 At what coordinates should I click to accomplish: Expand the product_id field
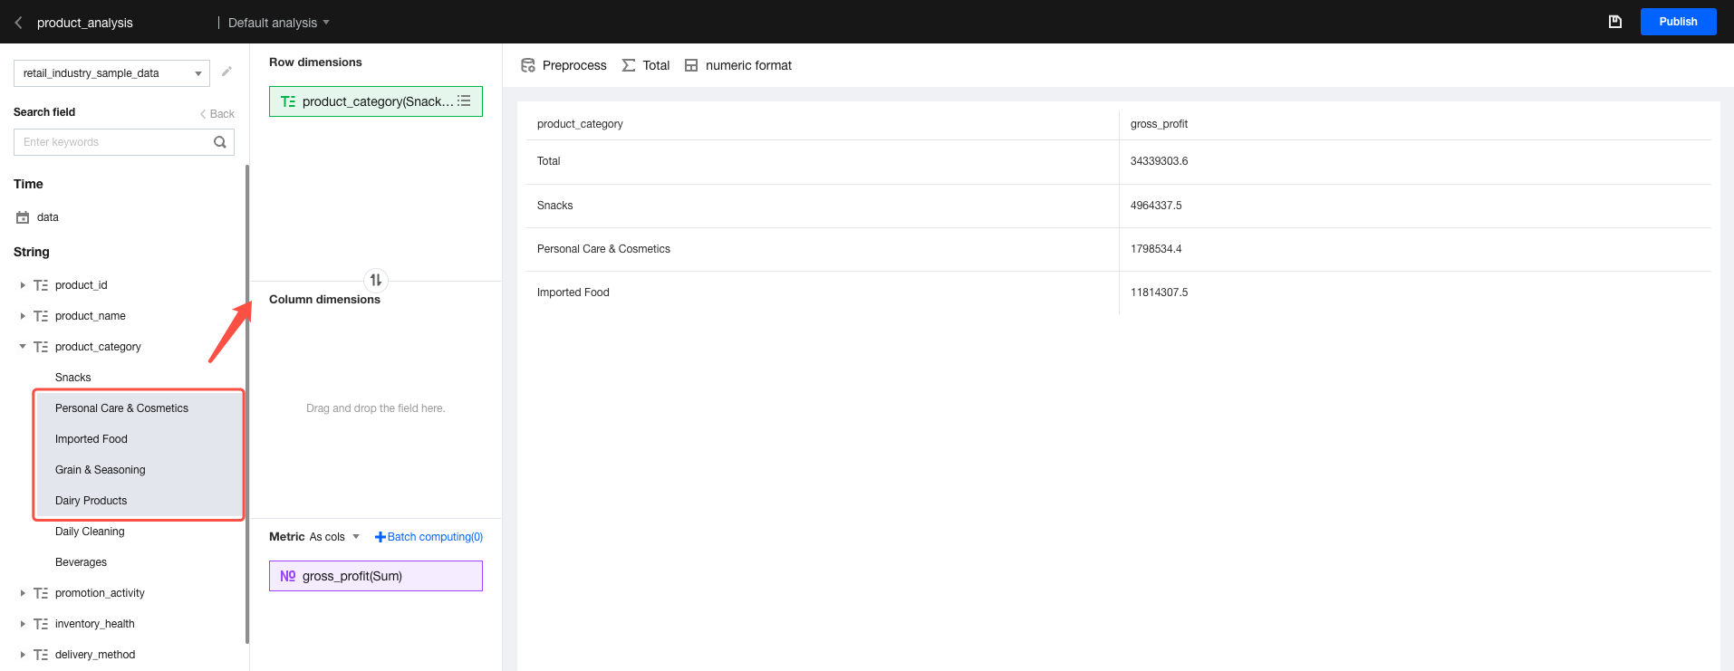(23, 285)
